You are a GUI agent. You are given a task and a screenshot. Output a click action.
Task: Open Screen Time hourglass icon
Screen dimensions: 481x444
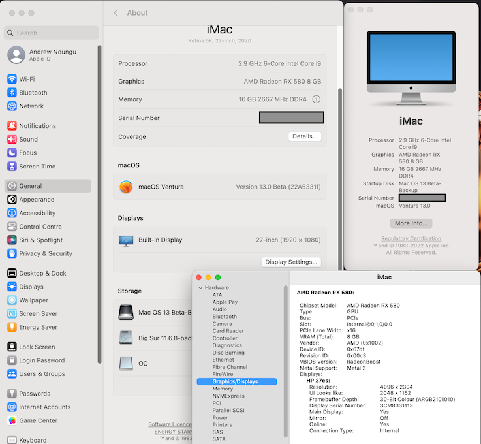pos(12,166)
